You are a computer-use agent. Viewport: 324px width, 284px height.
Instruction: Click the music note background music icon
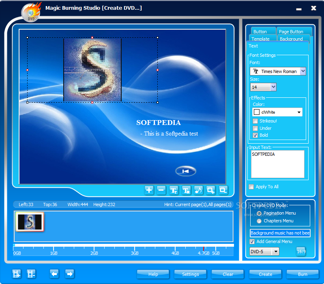coord(198,190)
